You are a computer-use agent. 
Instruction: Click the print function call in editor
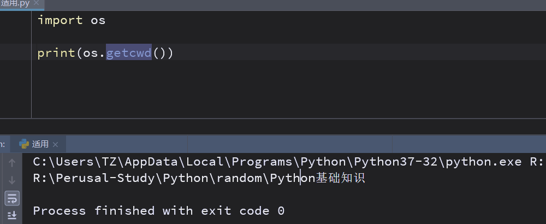[x=56, y=53]
